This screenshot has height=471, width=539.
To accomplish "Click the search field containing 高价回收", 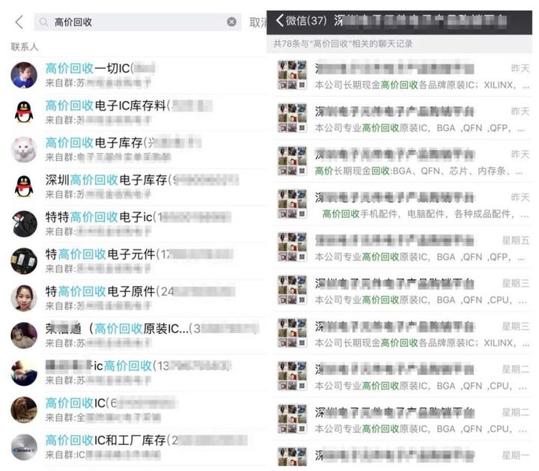I will 138,22.
